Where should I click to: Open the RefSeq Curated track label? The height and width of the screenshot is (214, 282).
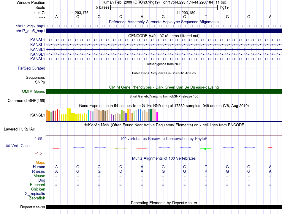31,68
